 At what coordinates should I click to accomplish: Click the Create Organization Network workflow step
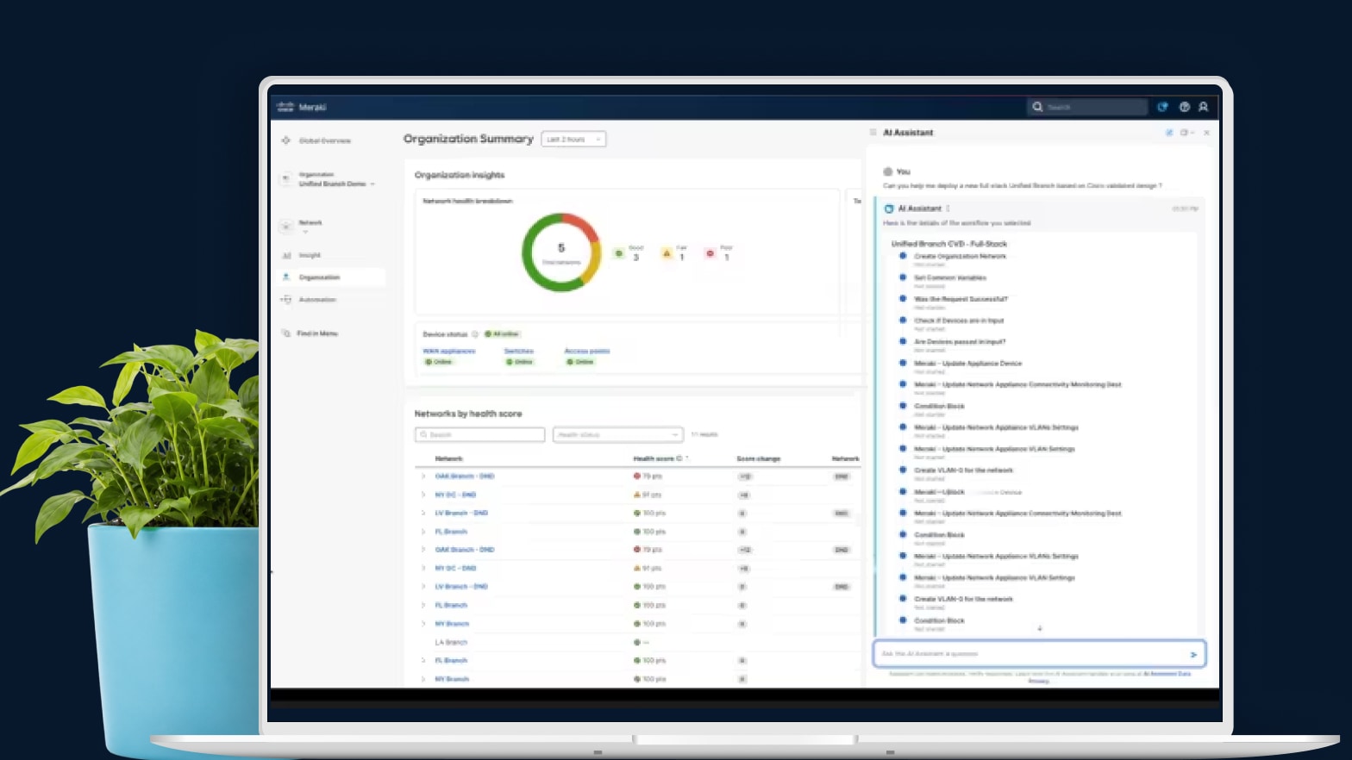tap(960, 256)
